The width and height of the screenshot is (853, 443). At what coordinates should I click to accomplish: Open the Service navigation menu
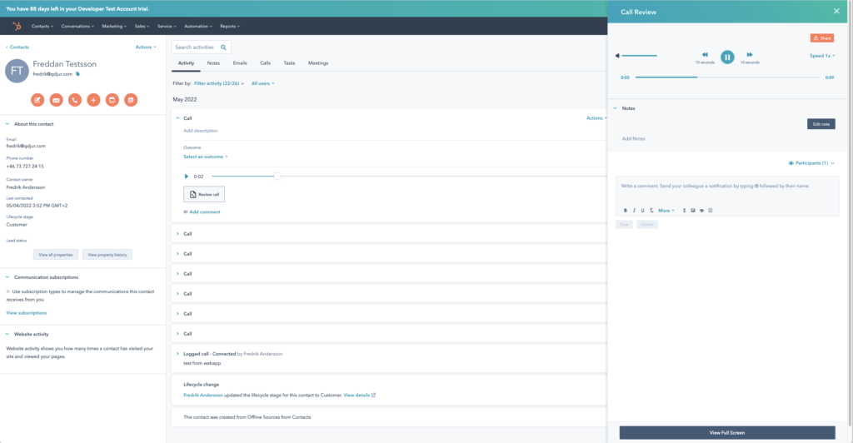click(x=167, y=26)
